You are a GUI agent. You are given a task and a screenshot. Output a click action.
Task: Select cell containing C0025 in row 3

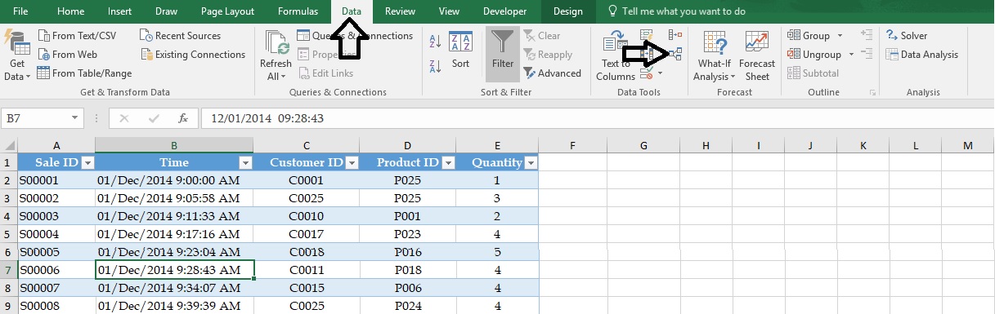306,198
